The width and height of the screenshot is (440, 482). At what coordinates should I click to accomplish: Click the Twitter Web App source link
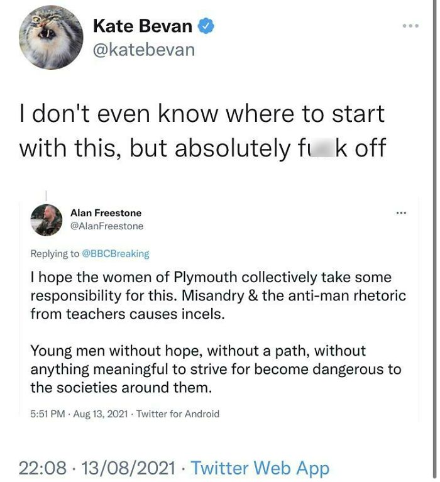pos(260,468)
